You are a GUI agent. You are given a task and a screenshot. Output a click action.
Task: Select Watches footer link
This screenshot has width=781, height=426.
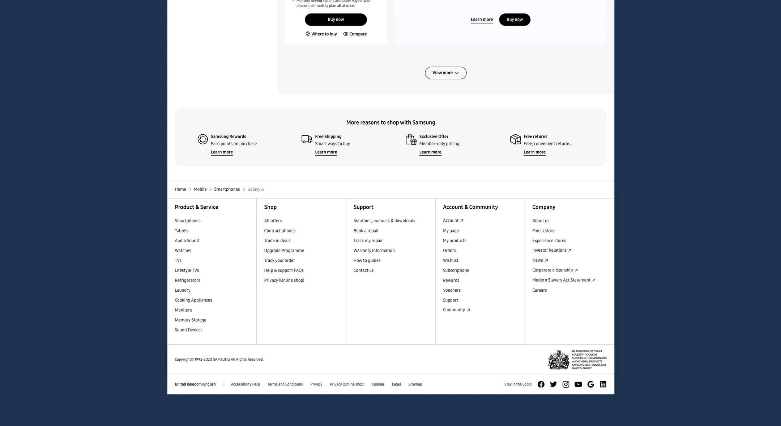tap(183, 251)
